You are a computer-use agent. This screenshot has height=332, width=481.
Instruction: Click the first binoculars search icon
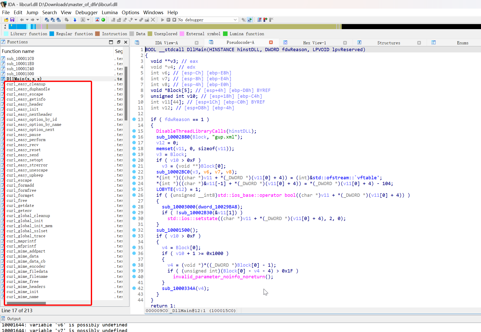pos(47,20)
